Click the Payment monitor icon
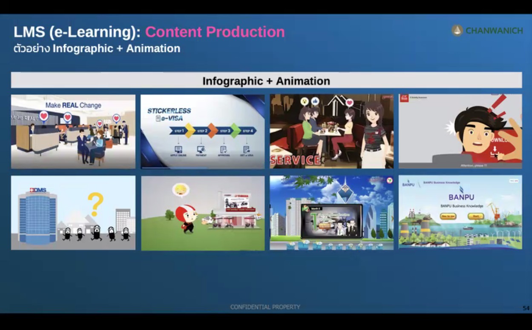 pyautogui.click(x=201, y=149)
